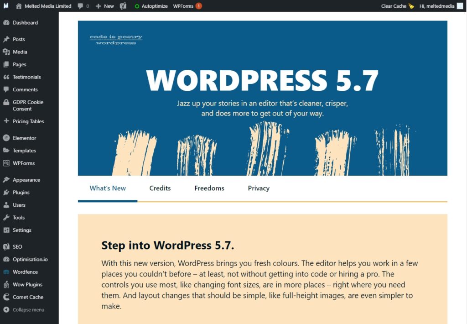Click the Appearance paintbrush icon

pos(6,180)
